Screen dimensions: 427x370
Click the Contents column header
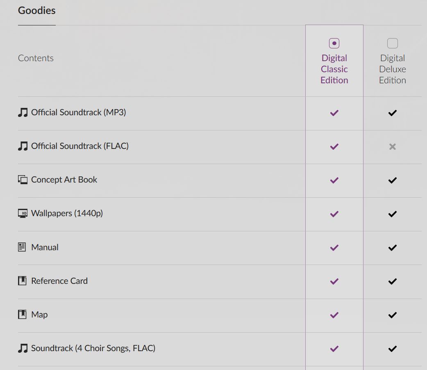(36, 58)
